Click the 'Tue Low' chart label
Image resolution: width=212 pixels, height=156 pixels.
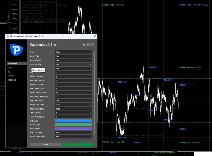[x=137, y=143]
